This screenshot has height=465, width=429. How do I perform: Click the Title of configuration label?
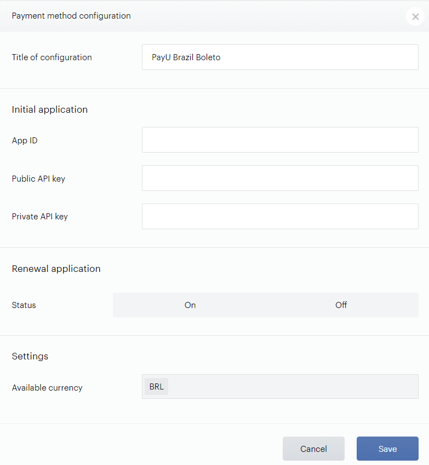tap(52, 57)
